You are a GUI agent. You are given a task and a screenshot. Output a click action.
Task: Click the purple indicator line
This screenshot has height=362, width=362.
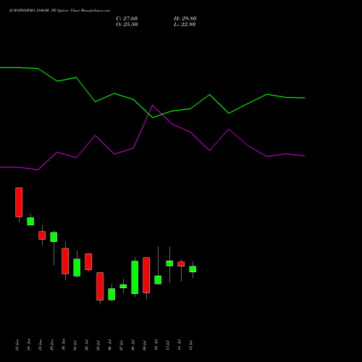[x=153, y=138]
